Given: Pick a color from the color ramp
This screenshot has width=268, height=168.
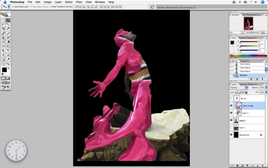Looking at the screenshot, I should pyautogui.click(x=248, y=55).
